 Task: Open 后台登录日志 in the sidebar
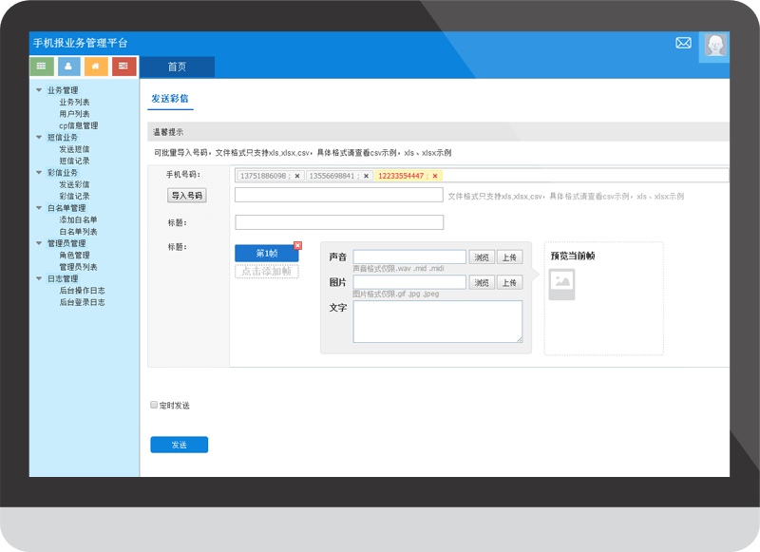[82, 302]
